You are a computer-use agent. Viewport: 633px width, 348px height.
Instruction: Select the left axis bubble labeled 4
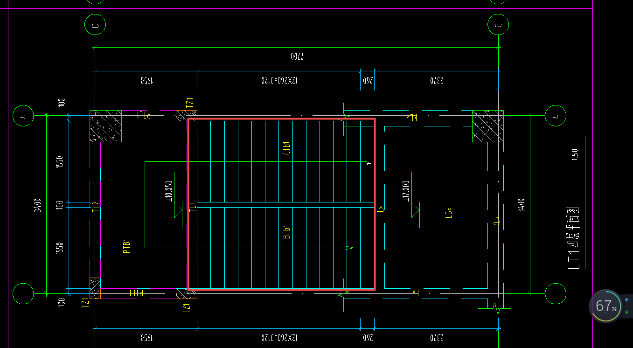[23, 116]
